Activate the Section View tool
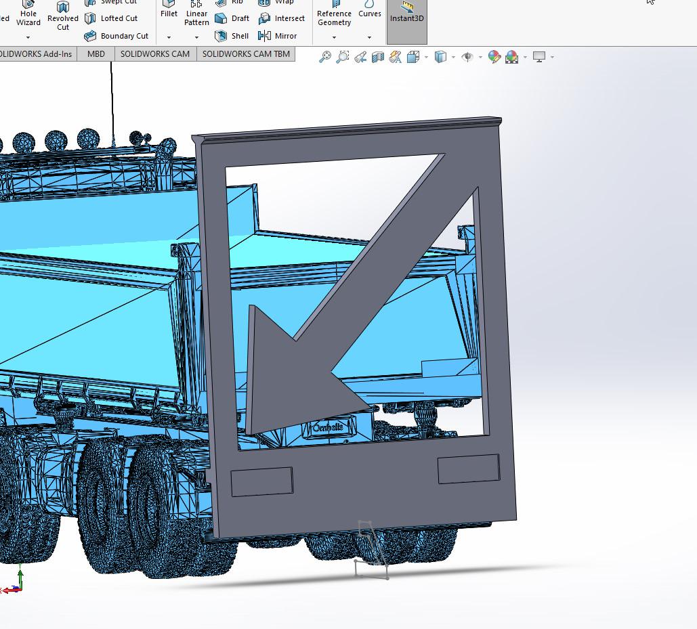Viewport: 697px width, 629px height. [x=378, y=58]
